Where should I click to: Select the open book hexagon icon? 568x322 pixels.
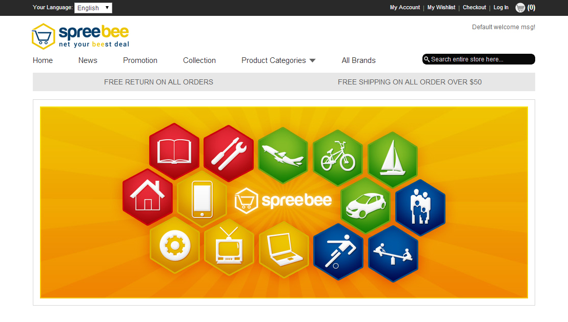[174, 151]
